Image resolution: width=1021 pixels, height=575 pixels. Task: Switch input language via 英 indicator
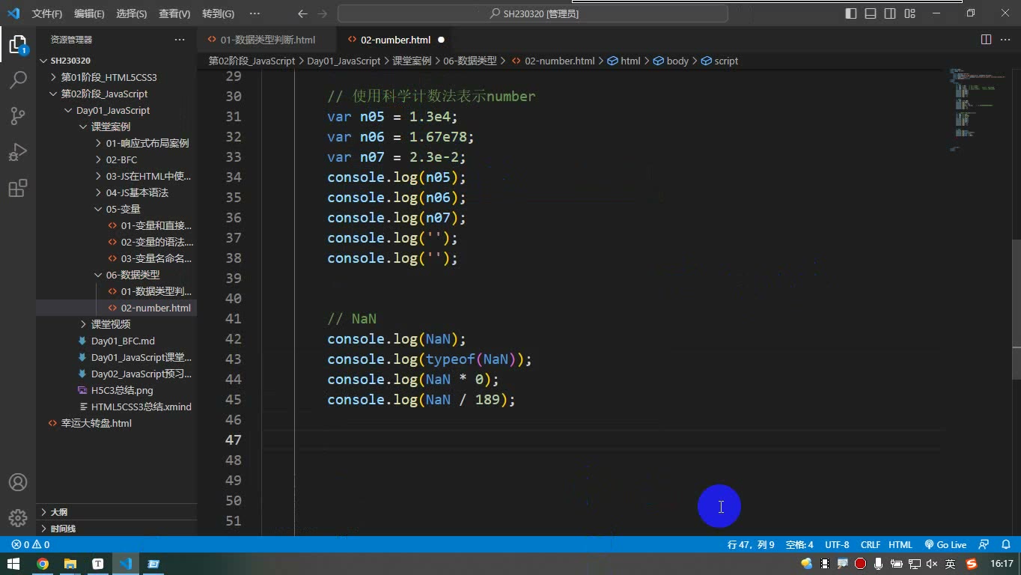[951, 564]
